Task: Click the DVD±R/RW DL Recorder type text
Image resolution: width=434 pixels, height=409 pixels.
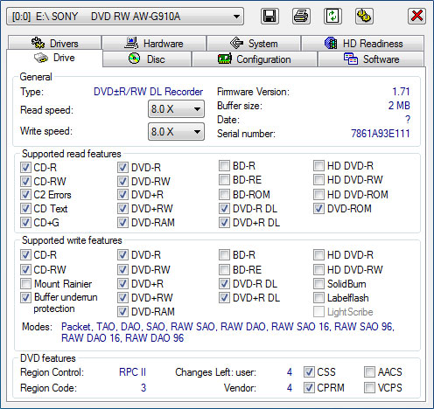Action: pyautogui.click(x=148, y=92)
